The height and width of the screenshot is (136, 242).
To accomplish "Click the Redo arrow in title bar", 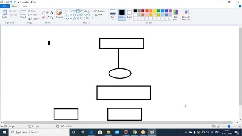I will 15,2.
